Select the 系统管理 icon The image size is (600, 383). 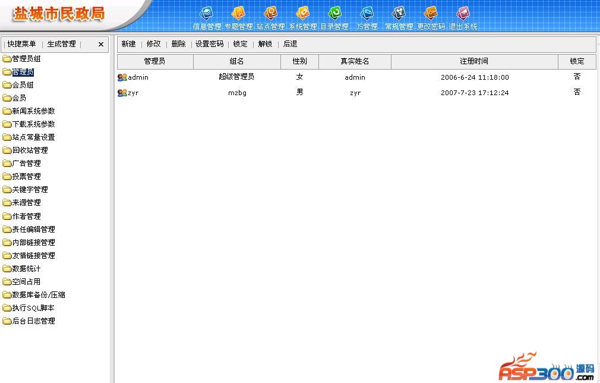(x=302, y=14)
